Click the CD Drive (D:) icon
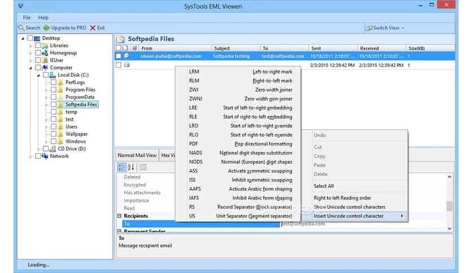This screenshot has width=472, height=273. pos(53,148)
